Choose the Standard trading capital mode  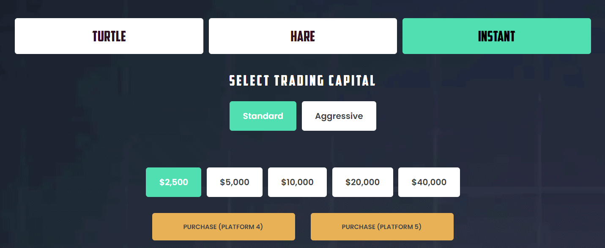(x=263, y=116)
